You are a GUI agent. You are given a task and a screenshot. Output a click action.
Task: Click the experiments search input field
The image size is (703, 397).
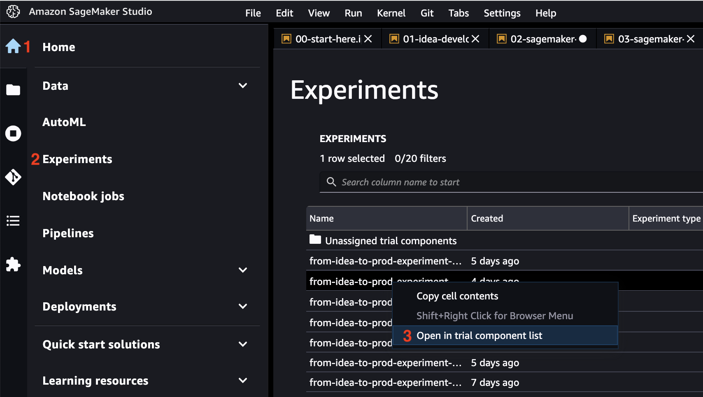point(511,182)
